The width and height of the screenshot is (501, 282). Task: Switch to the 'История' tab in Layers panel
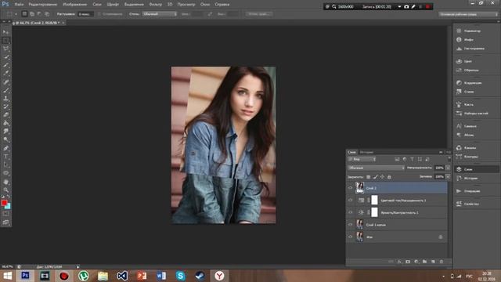point(366,152)
